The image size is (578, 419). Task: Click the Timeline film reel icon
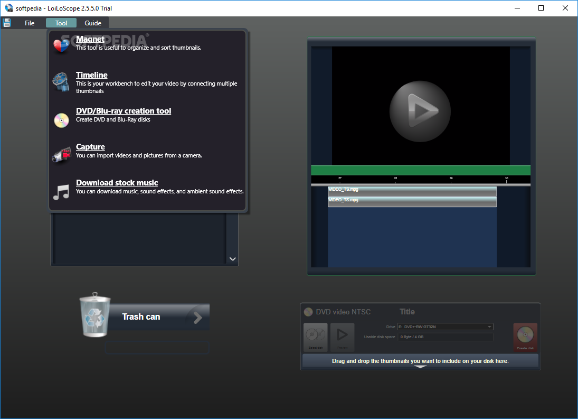[x=61, y=82]
